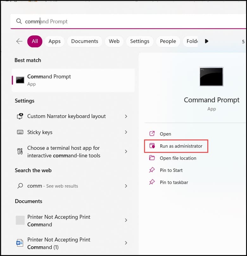Select the People filter tab
This screenshot has width=247, height=256.
168,41
